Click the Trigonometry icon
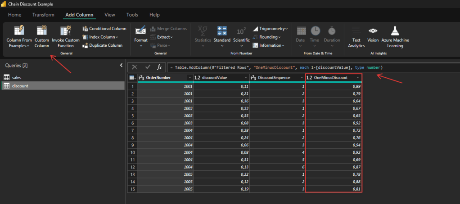The width and height of the screenshot is (460, 204). tap(255, 29)
